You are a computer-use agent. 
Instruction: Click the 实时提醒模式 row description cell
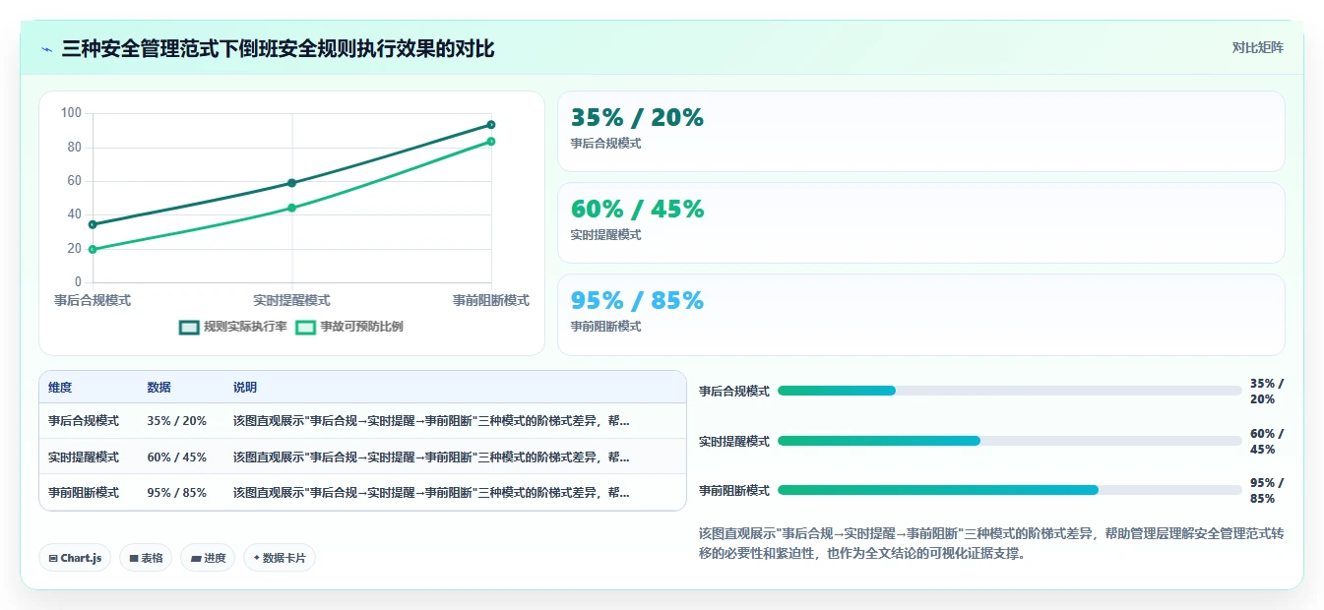(431, 457)
